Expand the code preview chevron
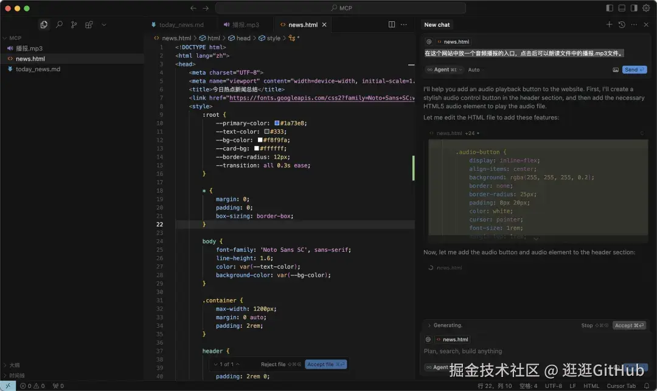Viewport: 657px width, 391px height. (536, 238)
